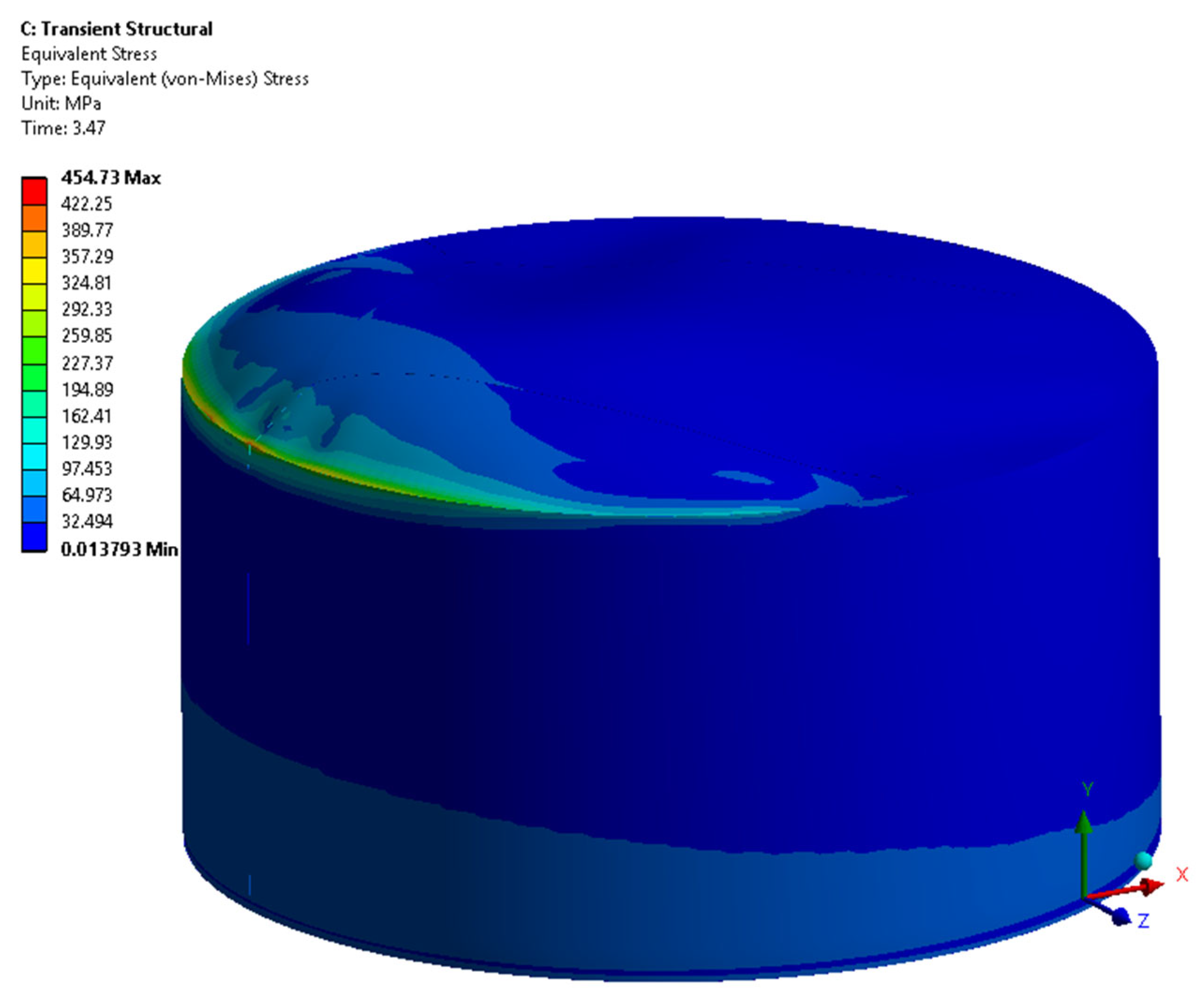The width and height of the screenshot is (1203, 1002).
Task: Click the Equivalent Stress label text
Action: 89,54
